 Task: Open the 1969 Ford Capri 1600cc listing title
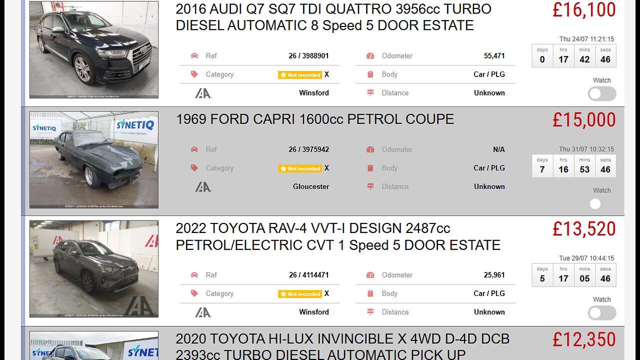coord(315,119)
